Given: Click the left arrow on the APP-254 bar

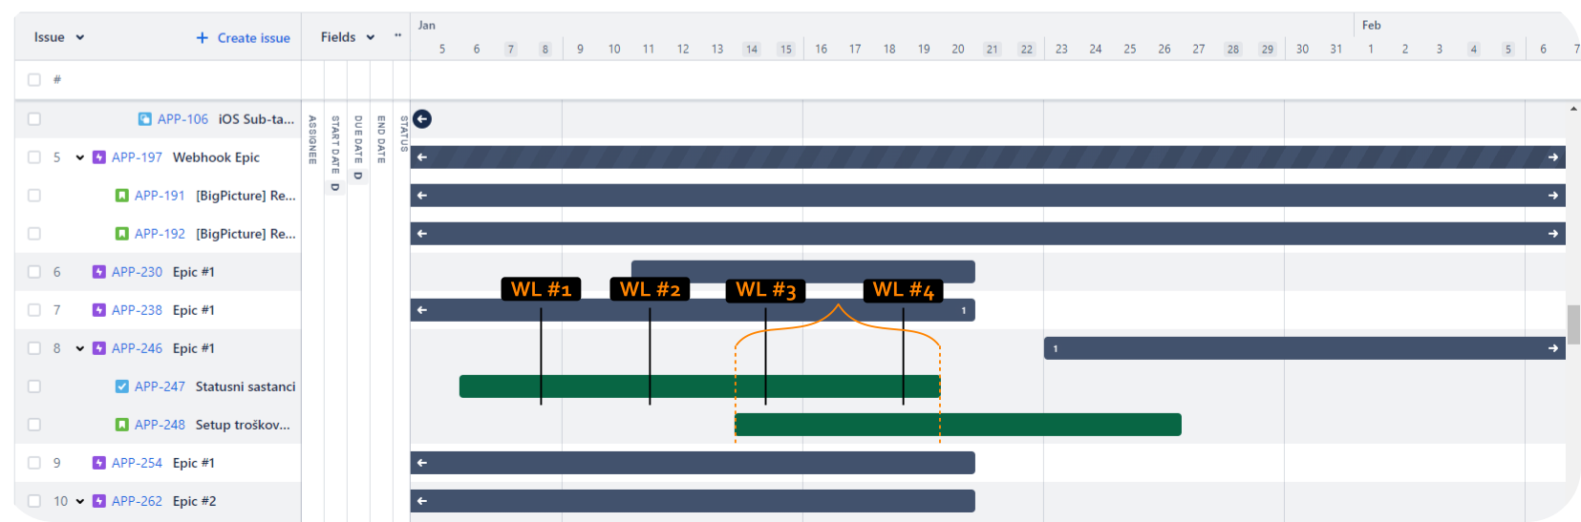Looking at the screenshot, I should [422, 463].
